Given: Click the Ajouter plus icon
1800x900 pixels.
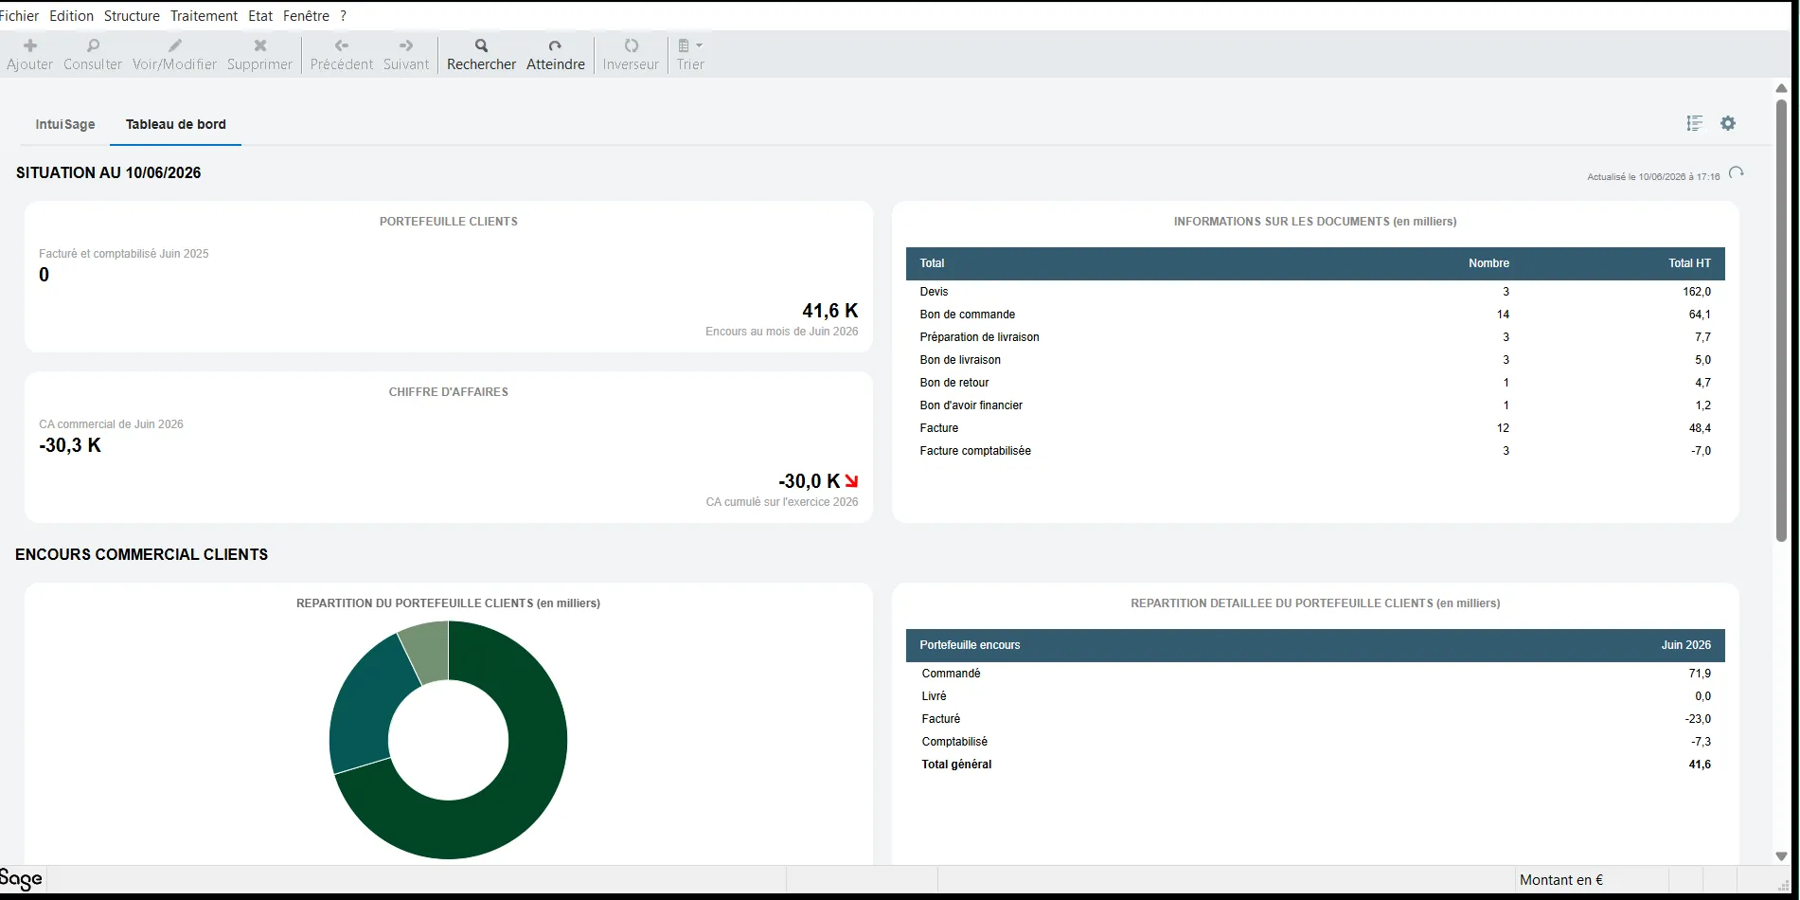Looking at the screenshot, I should (x=30, y=45).
